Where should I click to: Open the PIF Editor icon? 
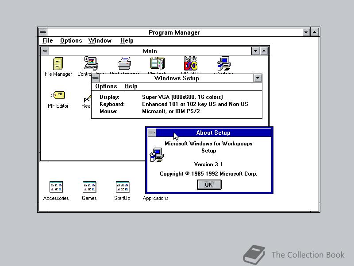tap(58, 95)
